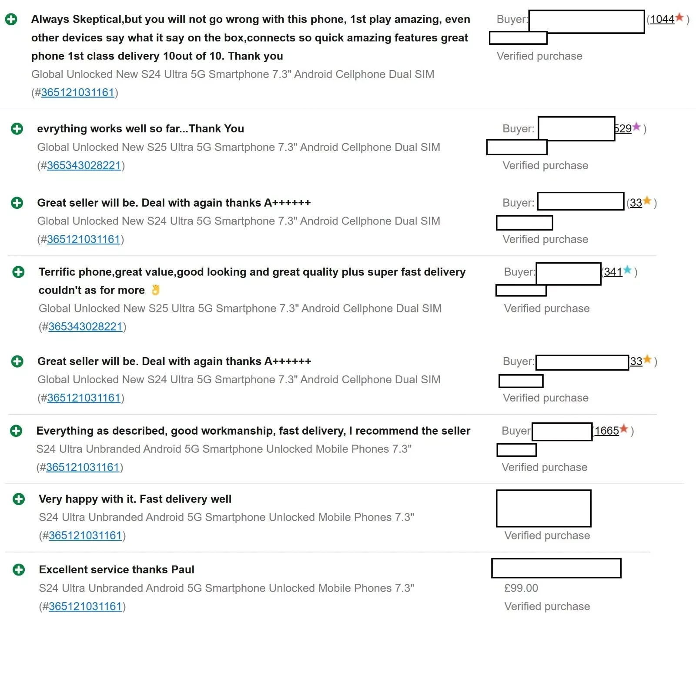Open item number link under "Everything as described" review
Viewport: 696px width, 696px height.
(x=83, y=468)
